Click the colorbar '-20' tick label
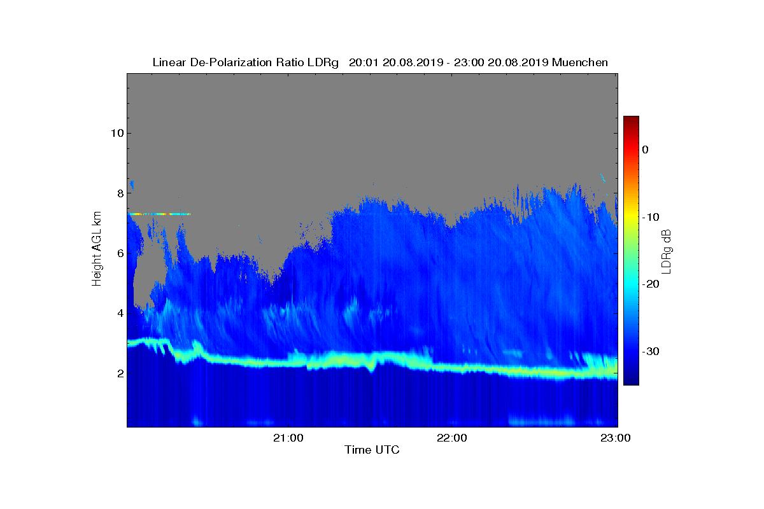 coord(649,284)
